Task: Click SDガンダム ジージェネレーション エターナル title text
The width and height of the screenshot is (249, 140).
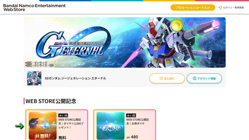Action: coord(75,78)
